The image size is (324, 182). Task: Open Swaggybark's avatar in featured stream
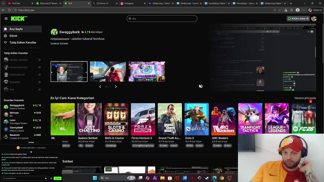pos(54,32)
